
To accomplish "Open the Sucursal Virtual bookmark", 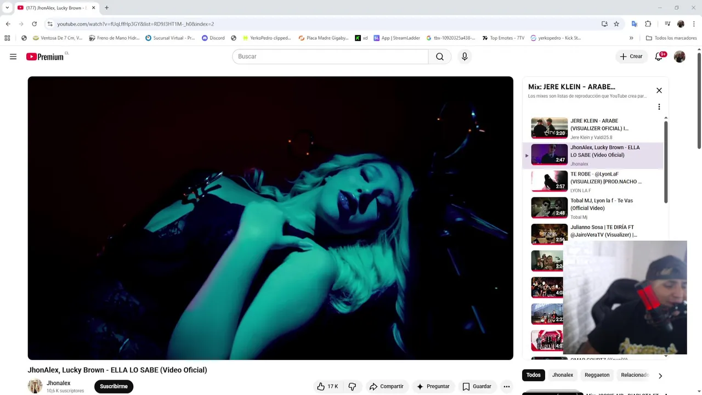I will 170,38.
